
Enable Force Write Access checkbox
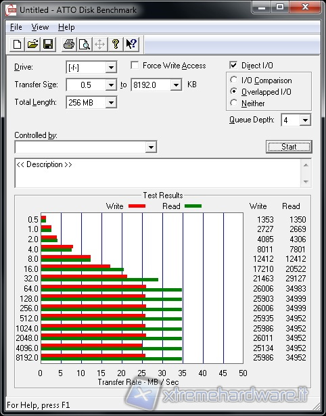(x=135, y=65)
